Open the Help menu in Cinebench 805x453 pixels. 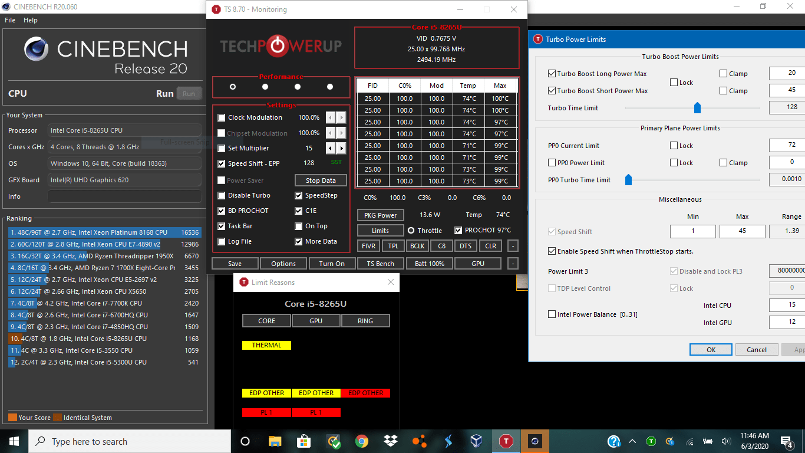(30, 19)
